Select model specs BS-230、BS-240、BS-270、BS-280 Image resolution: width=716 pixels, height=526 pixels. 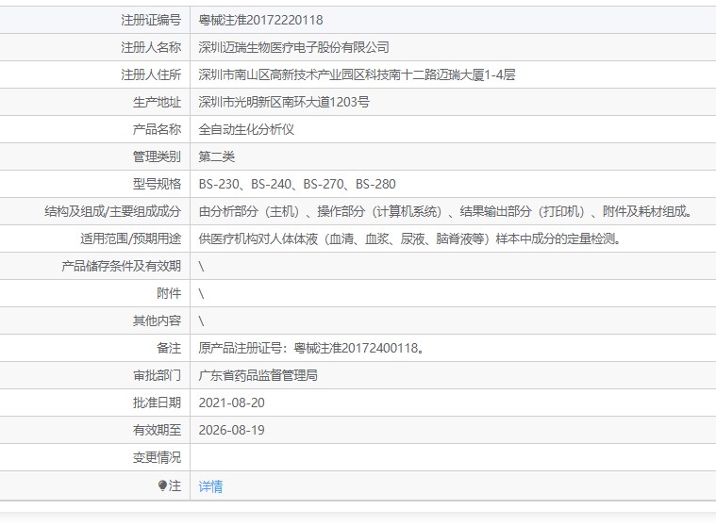[x=297, y=185]
